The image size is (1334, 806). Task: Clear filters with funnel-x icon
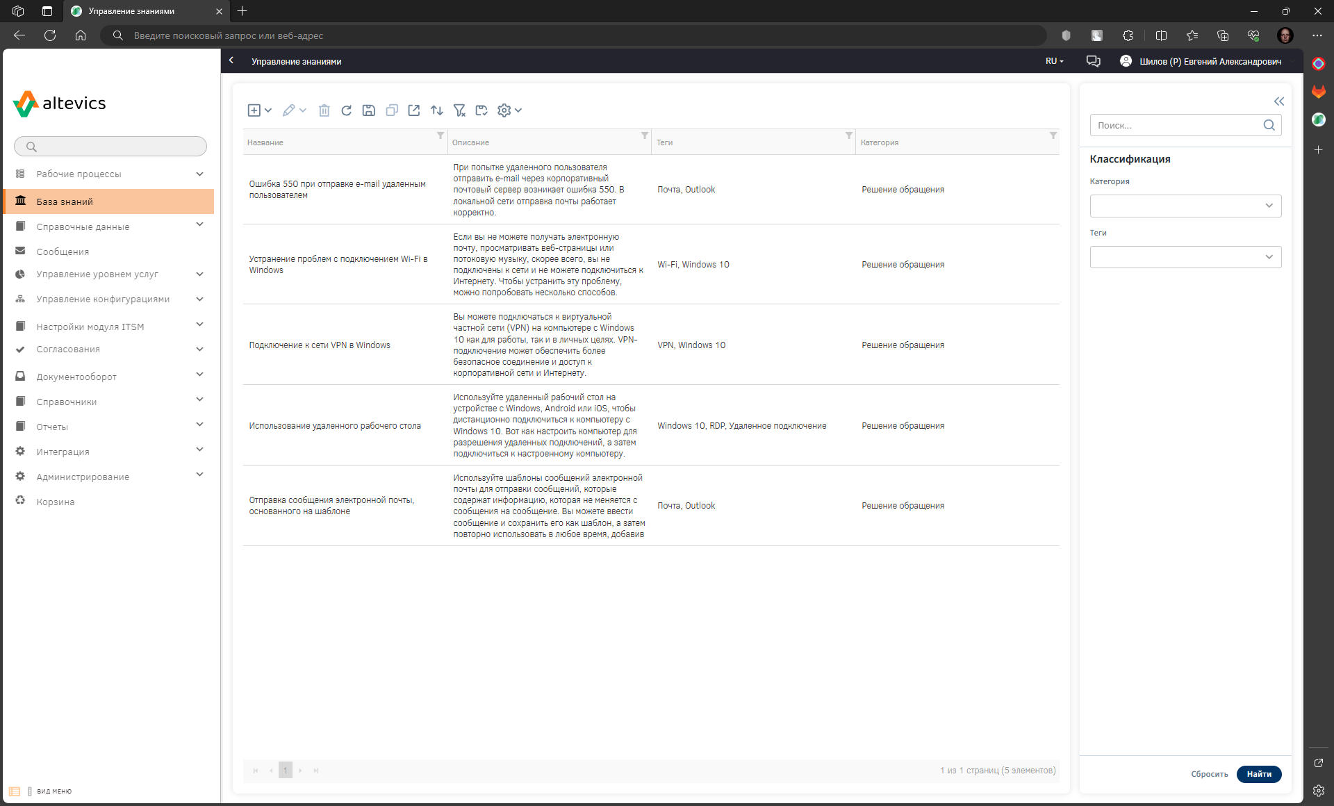(459, 110)
